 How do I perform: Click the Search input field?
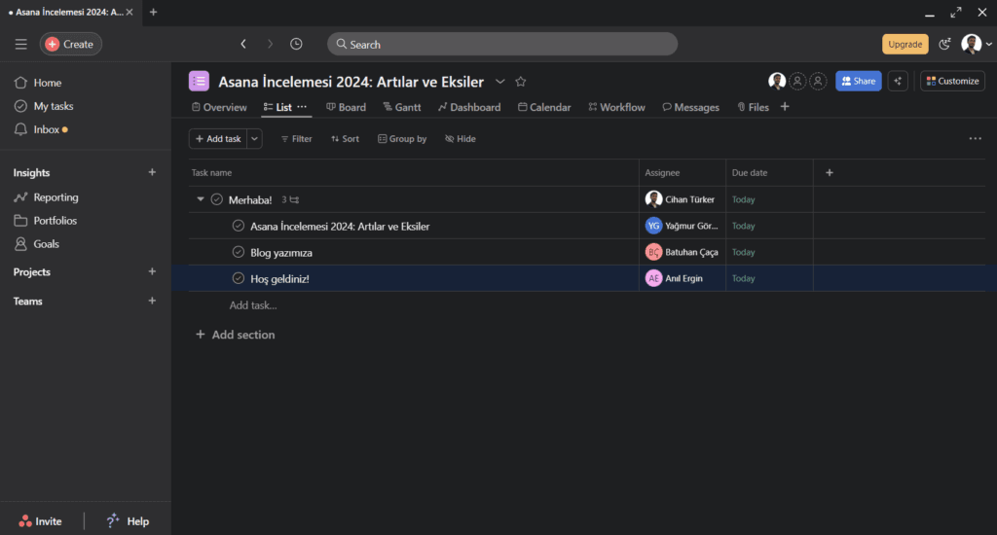click(x=501, y=44)
